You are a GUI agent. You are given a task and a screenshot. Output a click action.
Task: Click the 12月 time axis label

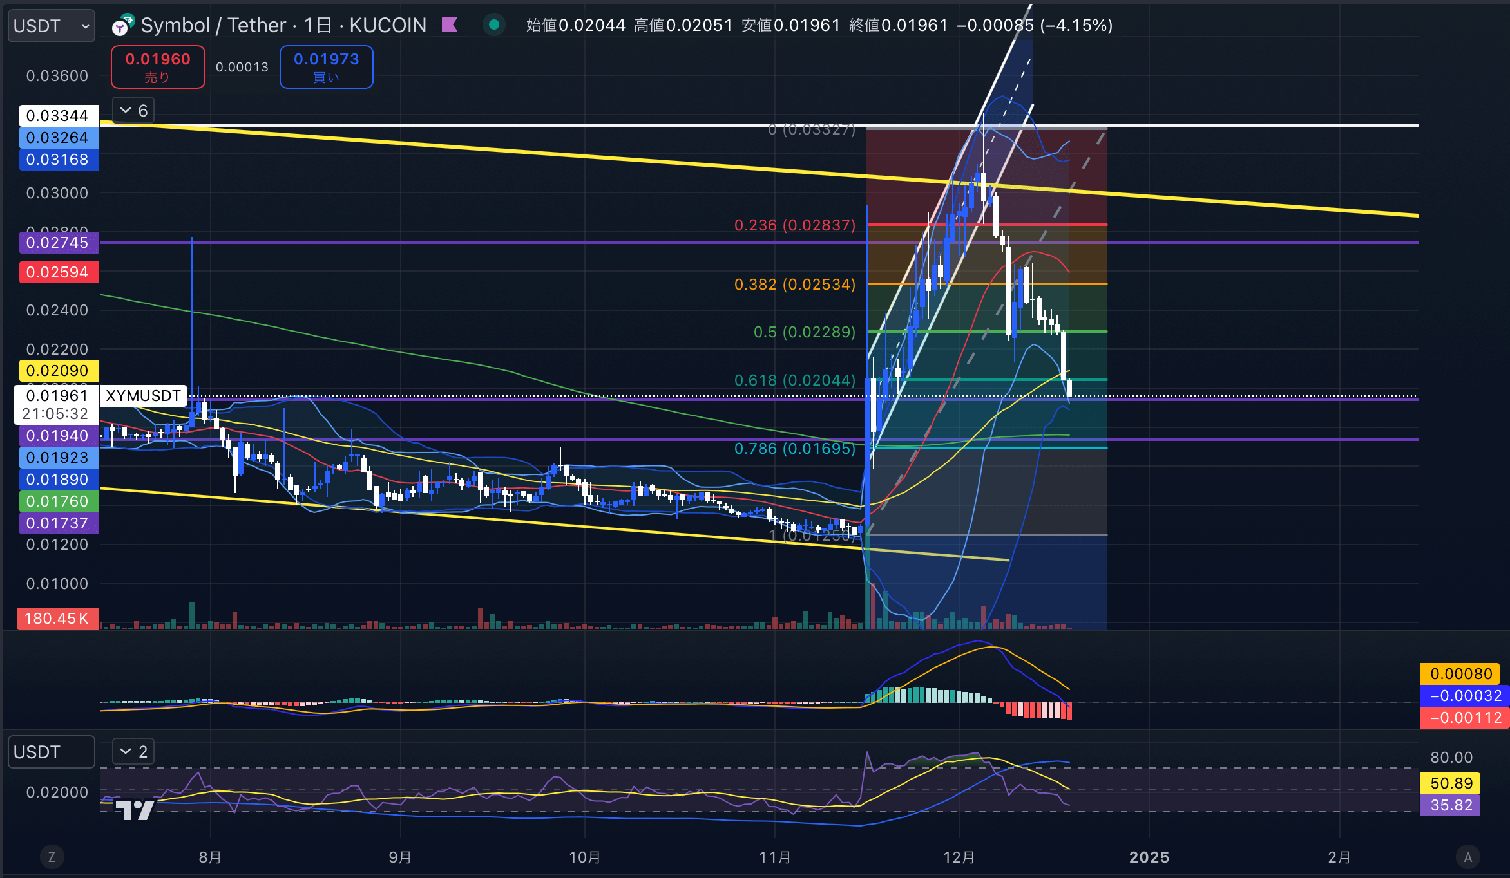(x=959, y=857)
